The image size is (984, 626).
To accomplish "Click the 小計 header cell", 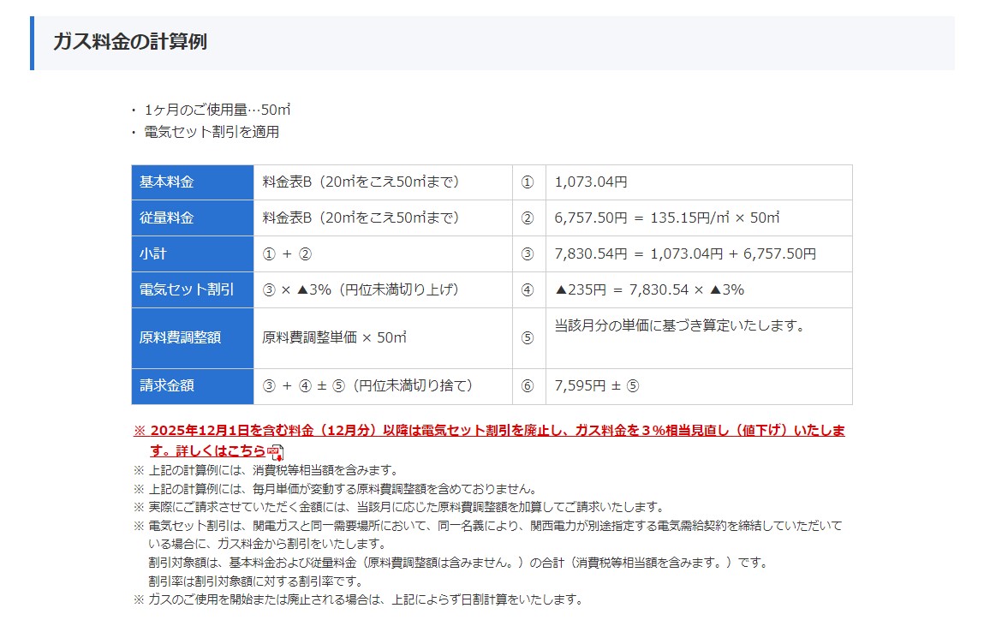I will tap(193, 254).
